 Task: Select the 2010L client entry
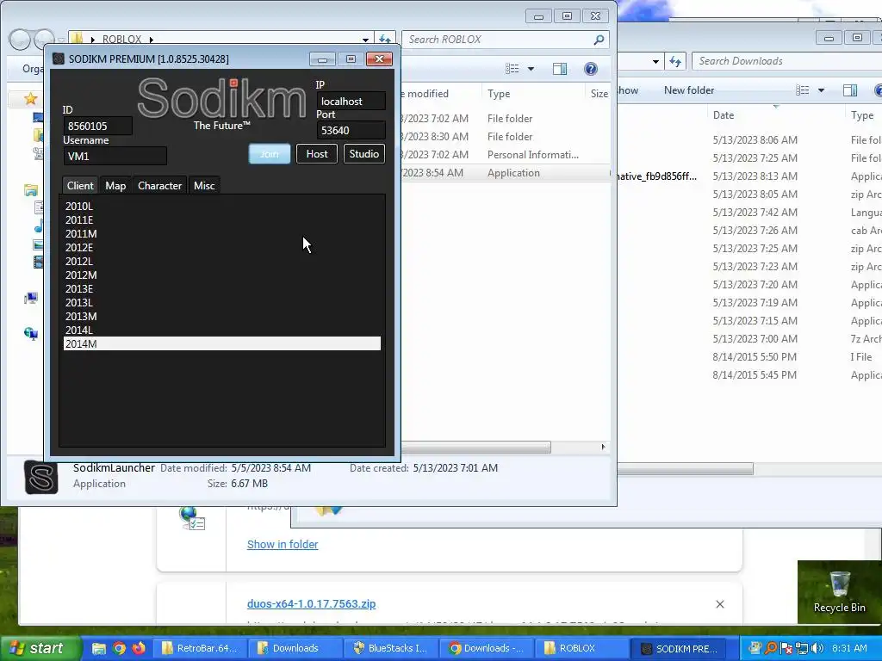point(221,207)
